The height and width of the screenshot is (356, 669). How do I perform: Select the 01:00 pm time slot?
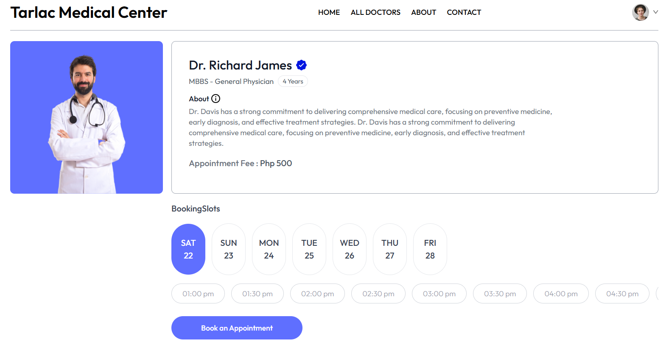(198, 294)
